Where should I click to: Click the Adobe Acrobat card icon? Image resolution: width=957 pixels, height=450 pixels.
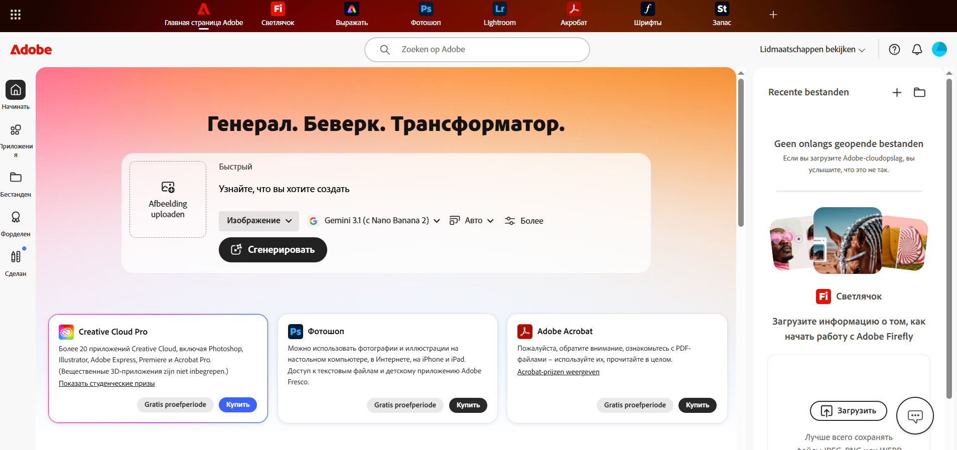point(525,332)
